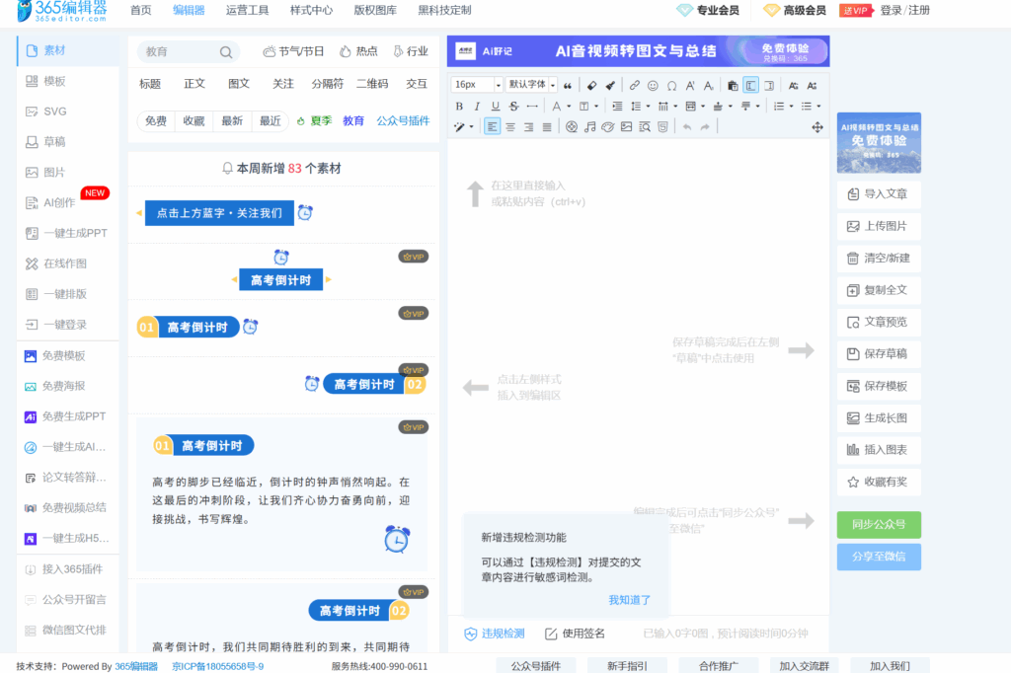Open the AI创作 sidebar item
This screenshot has height=673, width=1011.
[x=59, y=202]
